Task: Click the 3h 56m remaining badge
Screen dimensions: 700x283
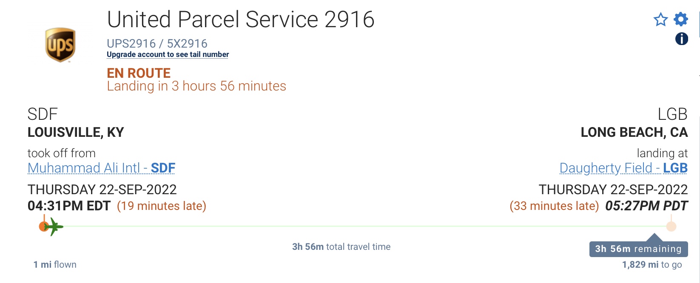Action: [638, 249]
